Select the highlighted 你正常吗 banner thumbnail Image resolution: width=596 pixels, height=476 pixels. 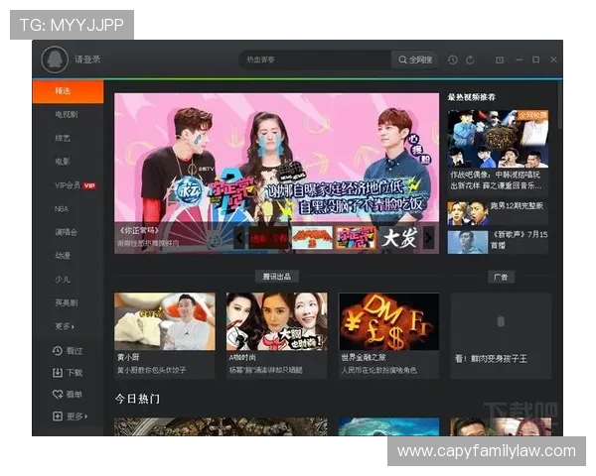pos(356,238)
